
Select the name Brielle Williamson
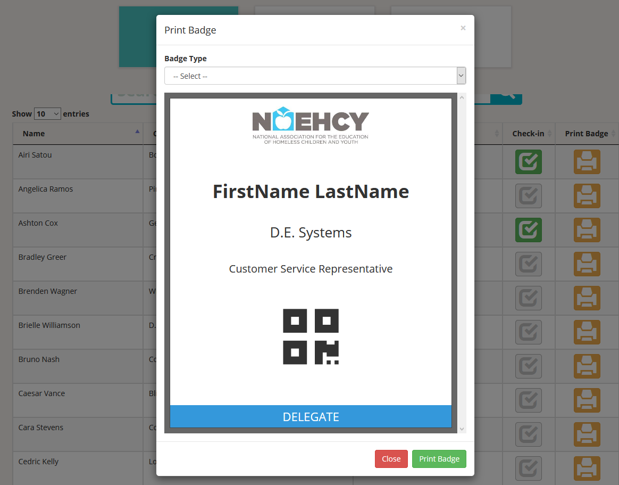(x=49, y=325)
